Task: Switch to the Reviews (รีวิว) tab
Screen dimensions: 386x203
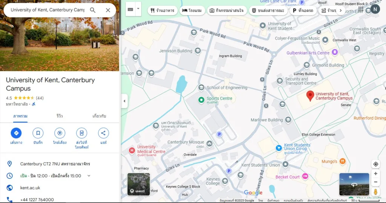Action: 60,116
